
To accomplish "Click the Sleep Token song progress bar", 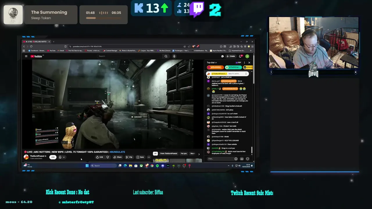I will (103, 18).
